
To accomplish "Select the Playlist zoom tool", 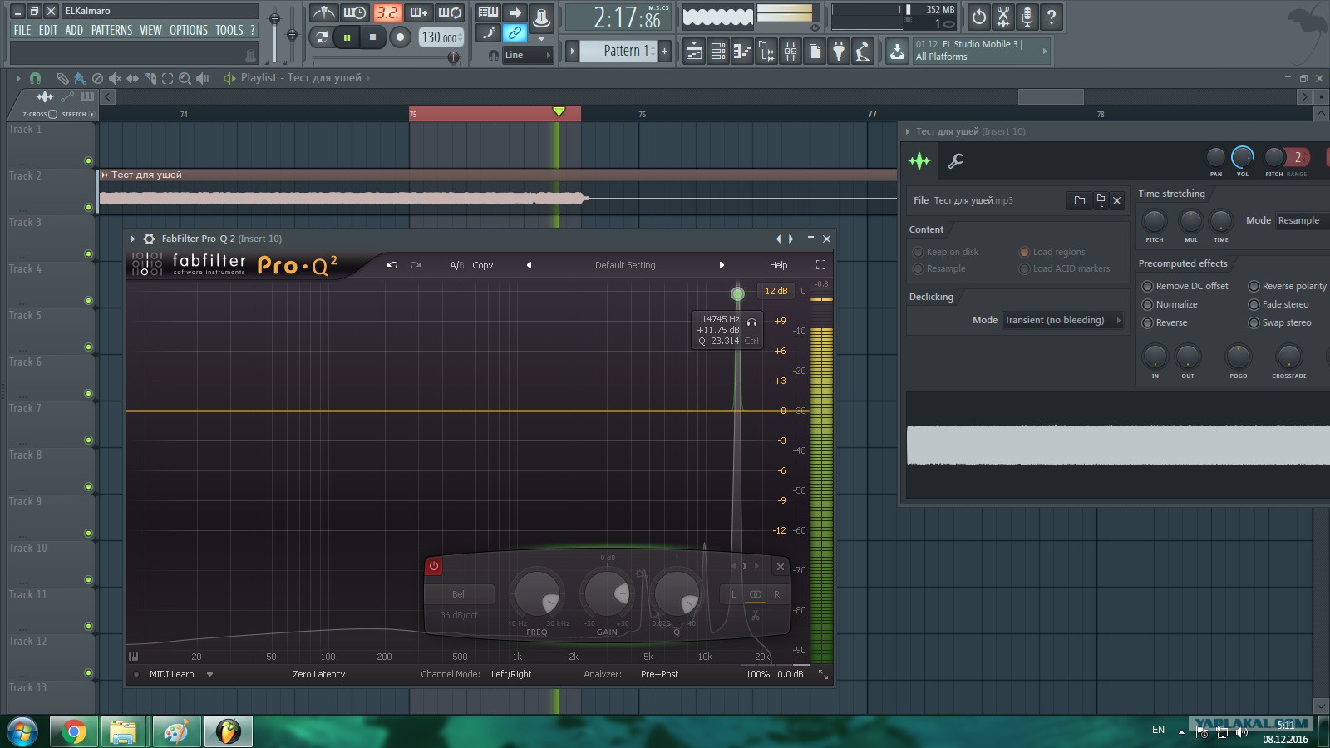I will point(185,78).
